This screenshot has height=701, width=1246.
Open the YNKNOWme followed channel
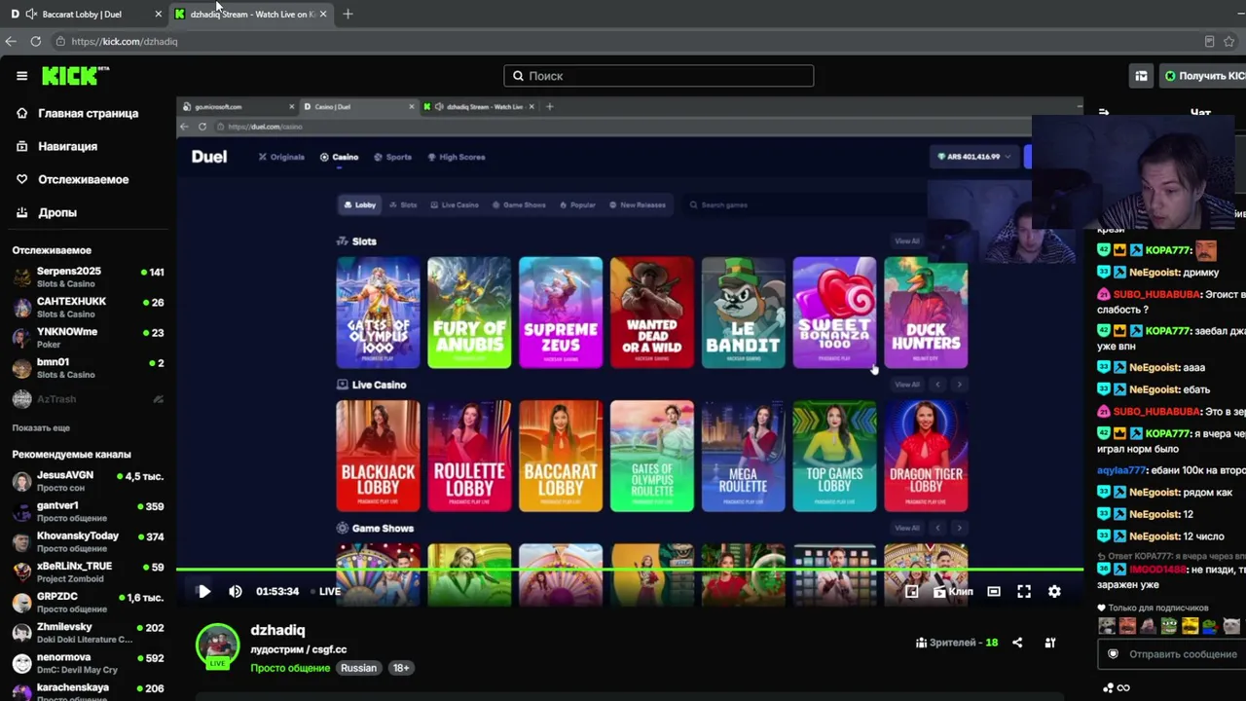tap(88, 338)
